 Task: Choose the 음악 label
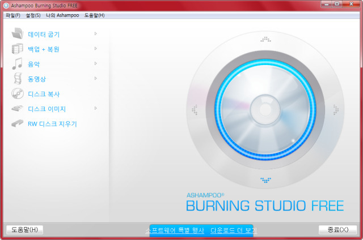(34, 64)
